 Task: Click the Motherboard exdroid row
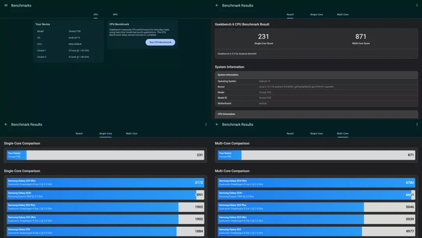[316, 103]
